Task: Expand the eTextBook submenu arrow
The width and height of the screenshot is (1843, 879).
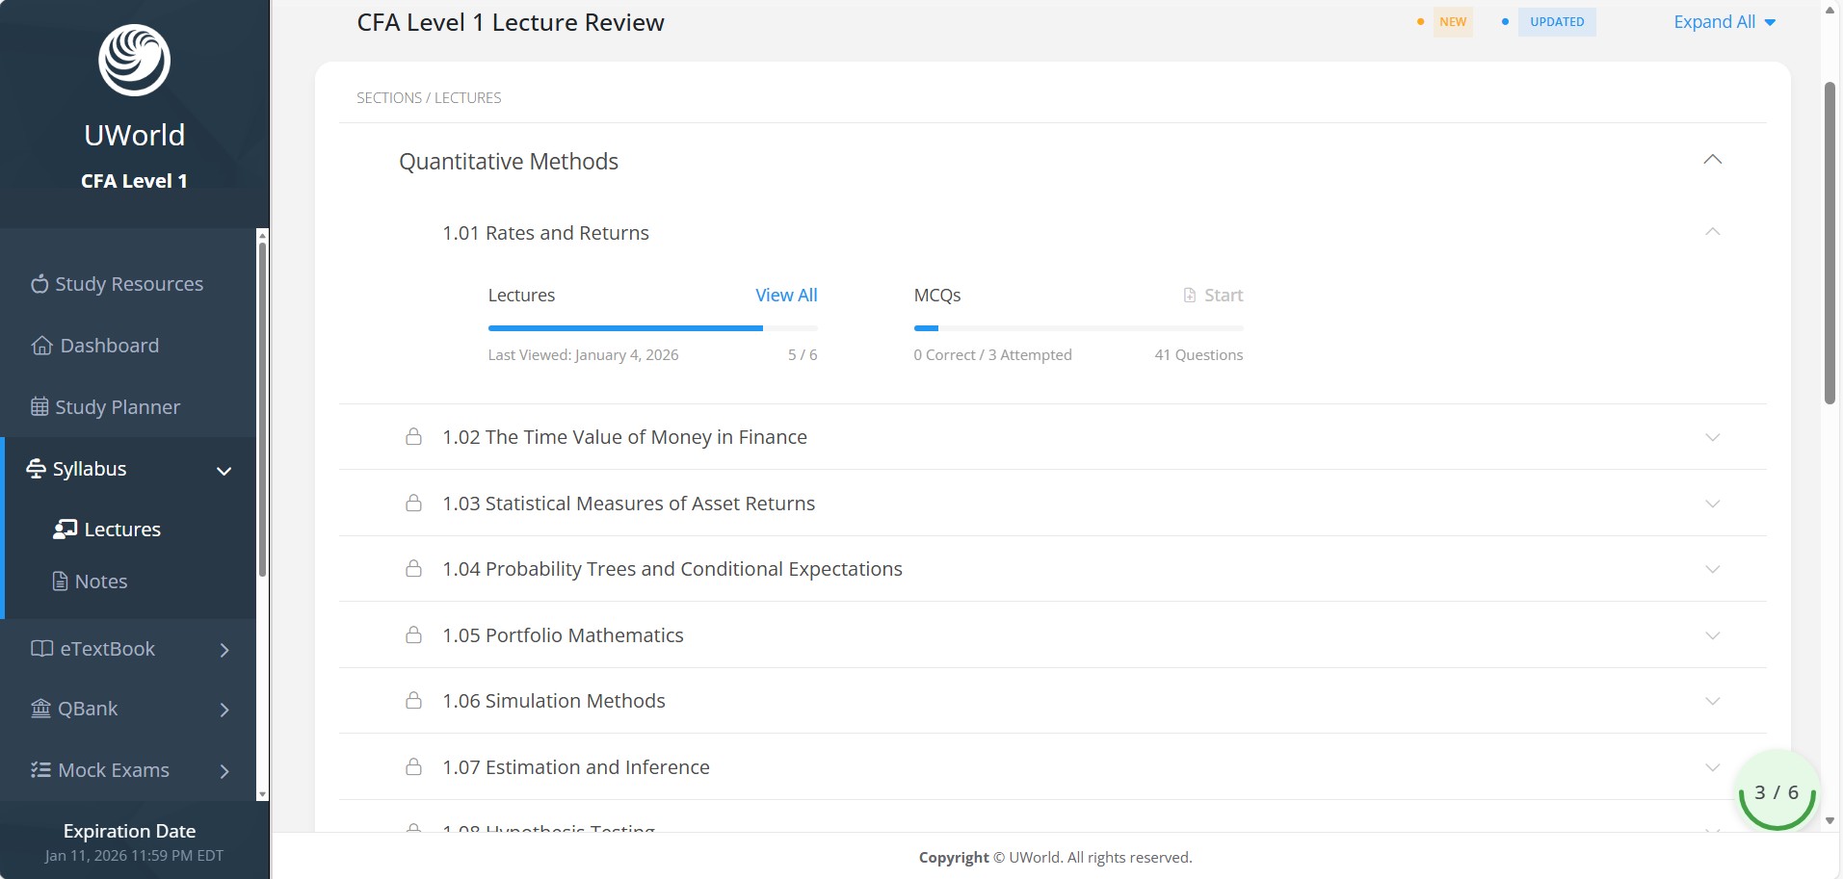Action: [x=224, y=650]
